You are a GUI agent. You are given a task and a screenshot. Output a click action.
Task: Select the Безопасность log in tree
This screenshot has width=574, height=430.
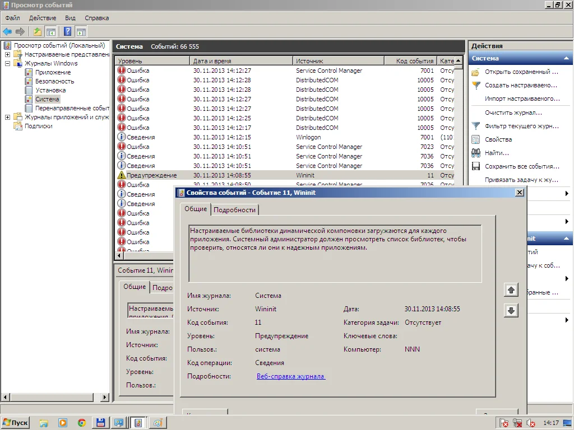(54, 81)
